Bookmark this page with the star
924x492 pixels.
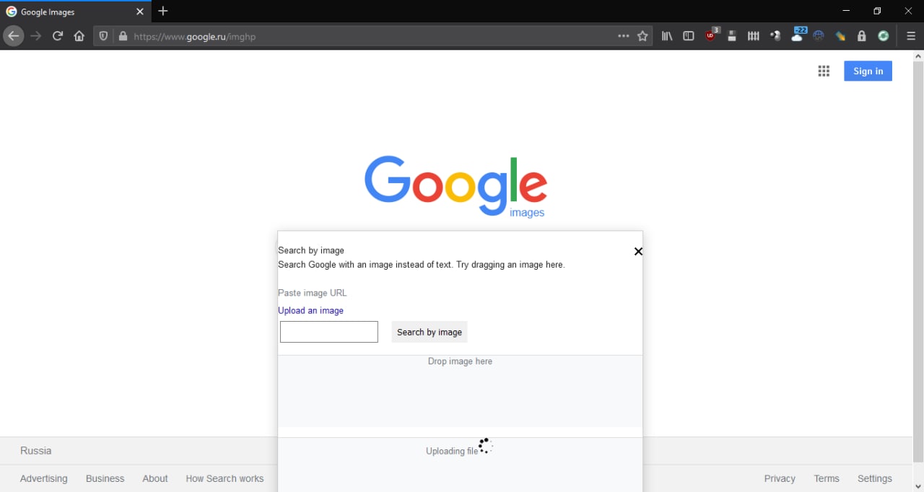point(642,36)
